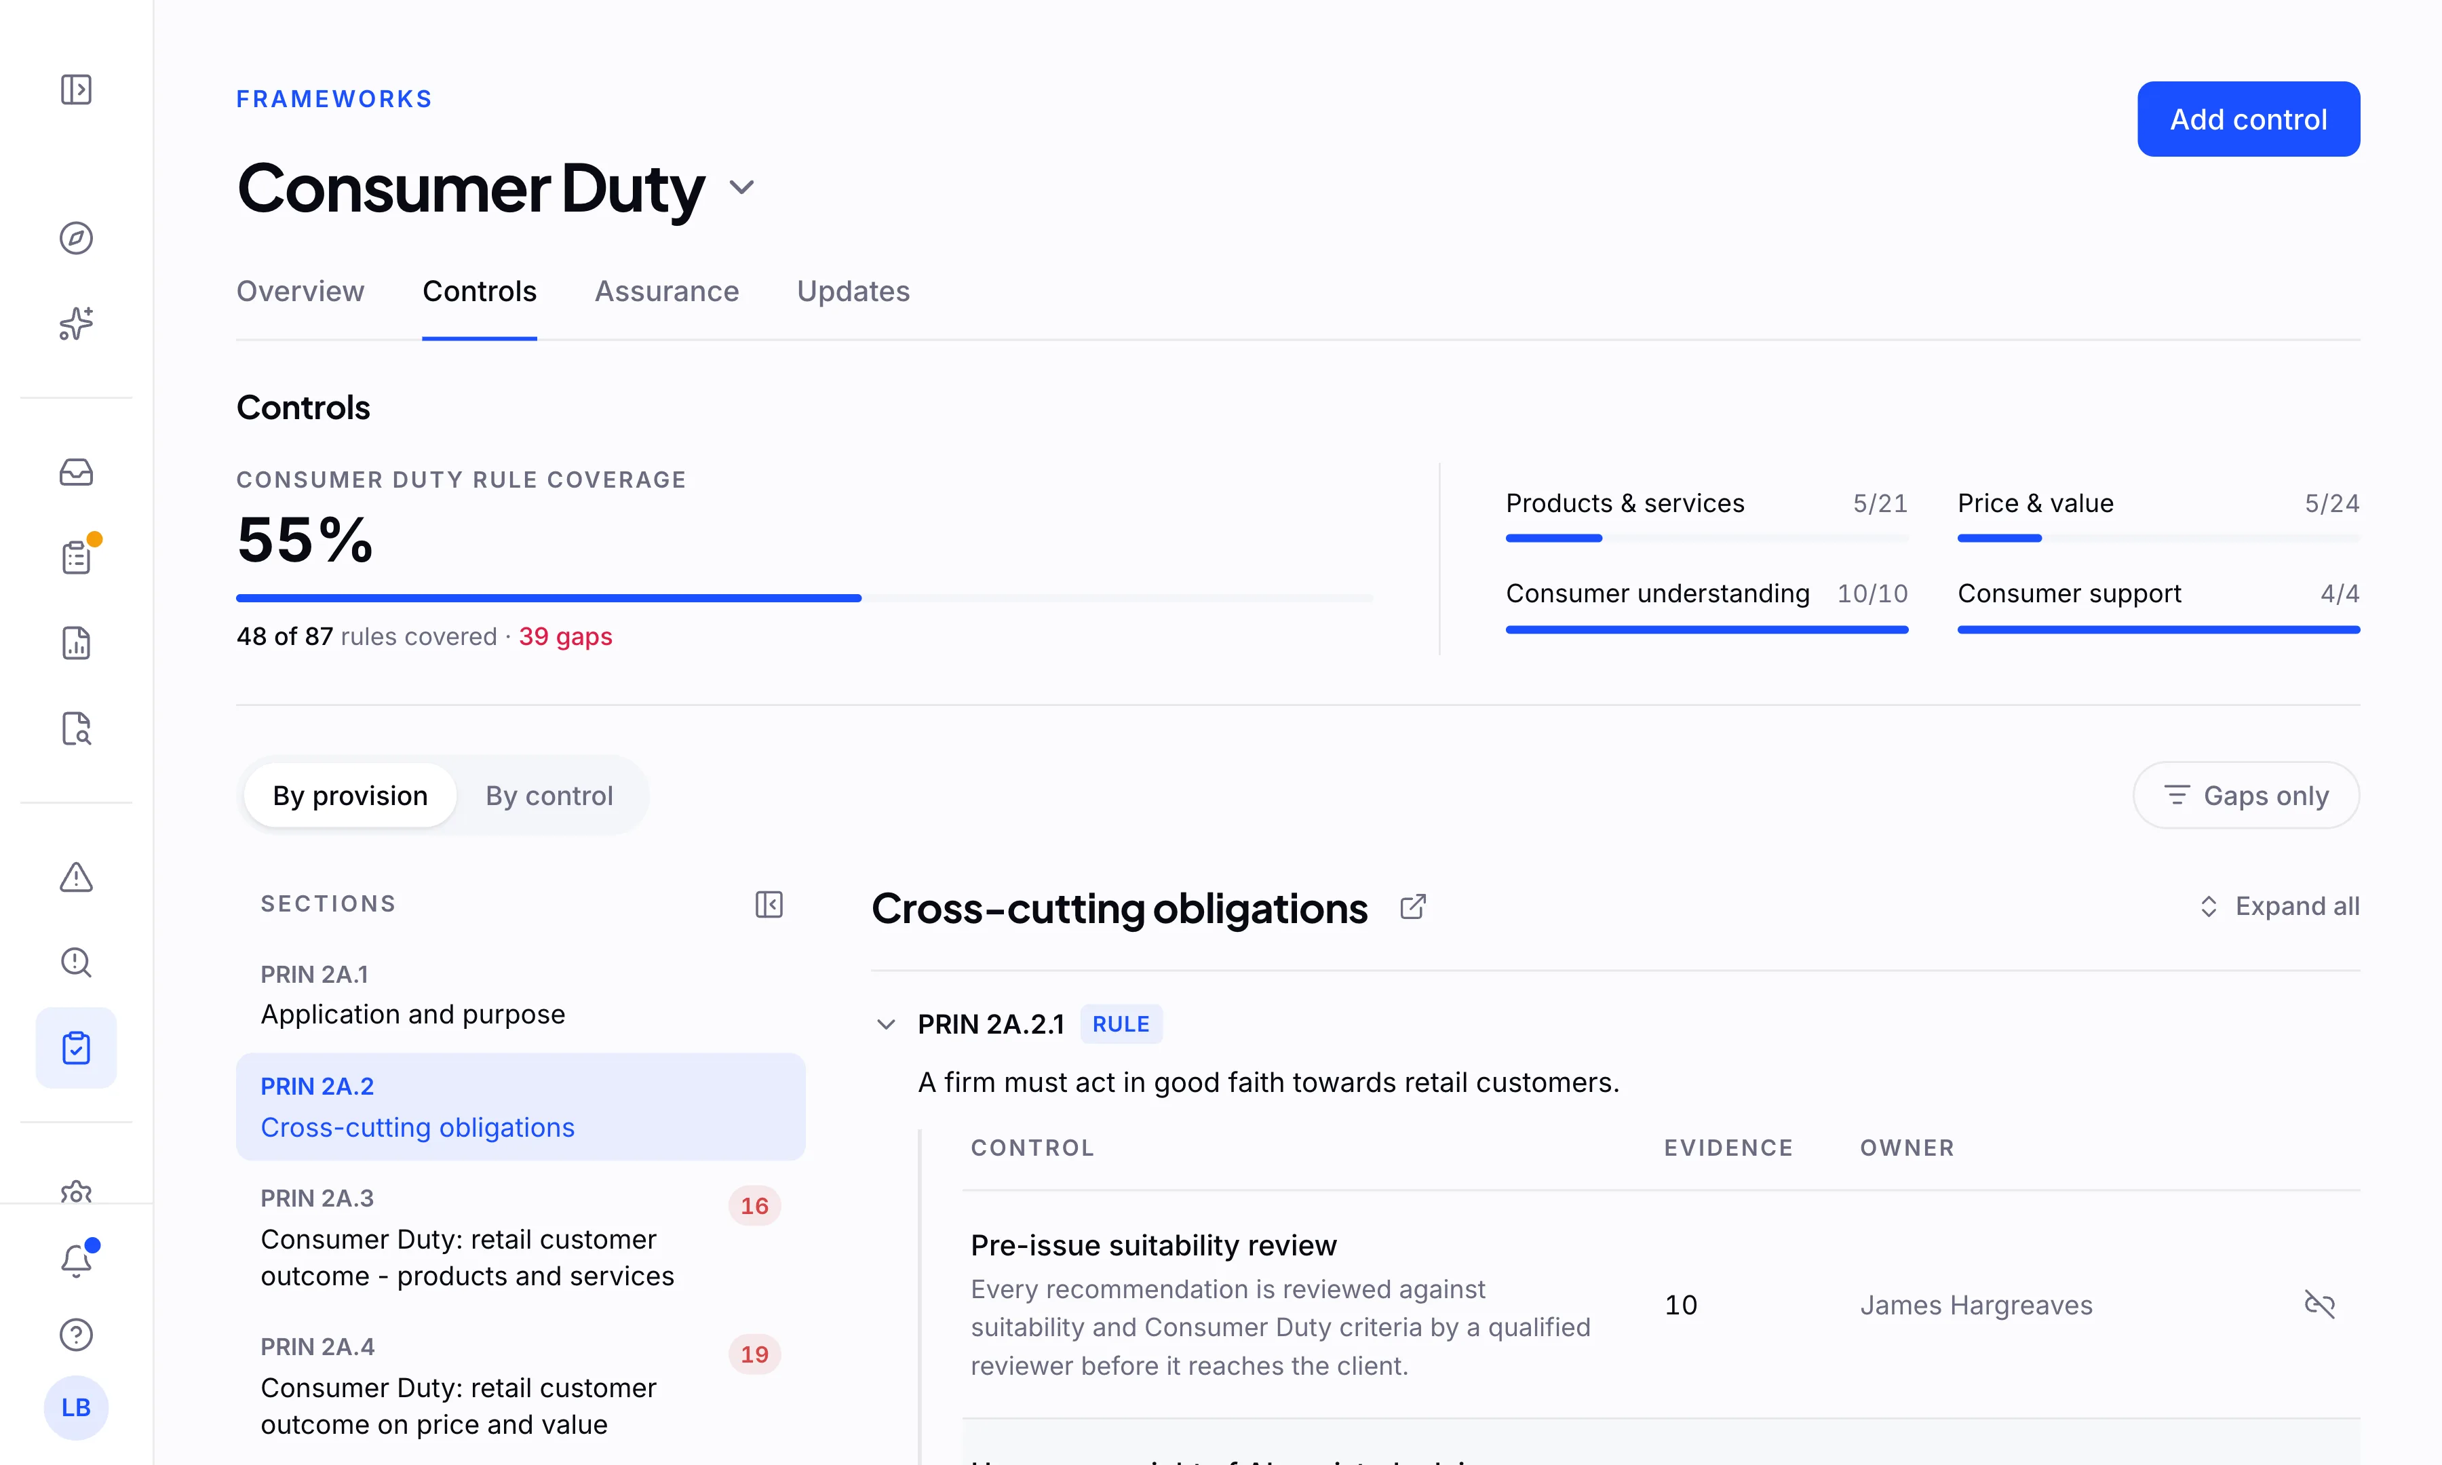Toggle the Gaps only filter
This screenshot has height=1465, width=2442.
[x=2245, y=796]
